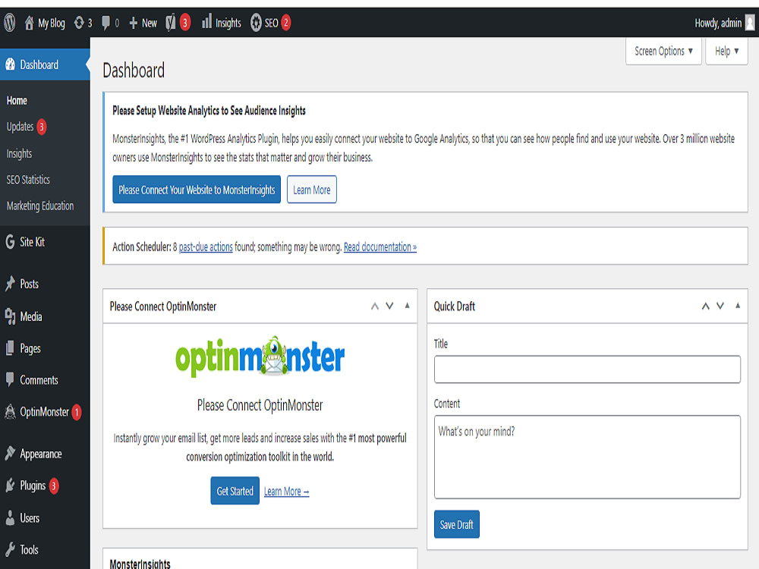Collapse the Please Connect OptinMonster panel
Viewport: 759px width, 569px height.
407,305
